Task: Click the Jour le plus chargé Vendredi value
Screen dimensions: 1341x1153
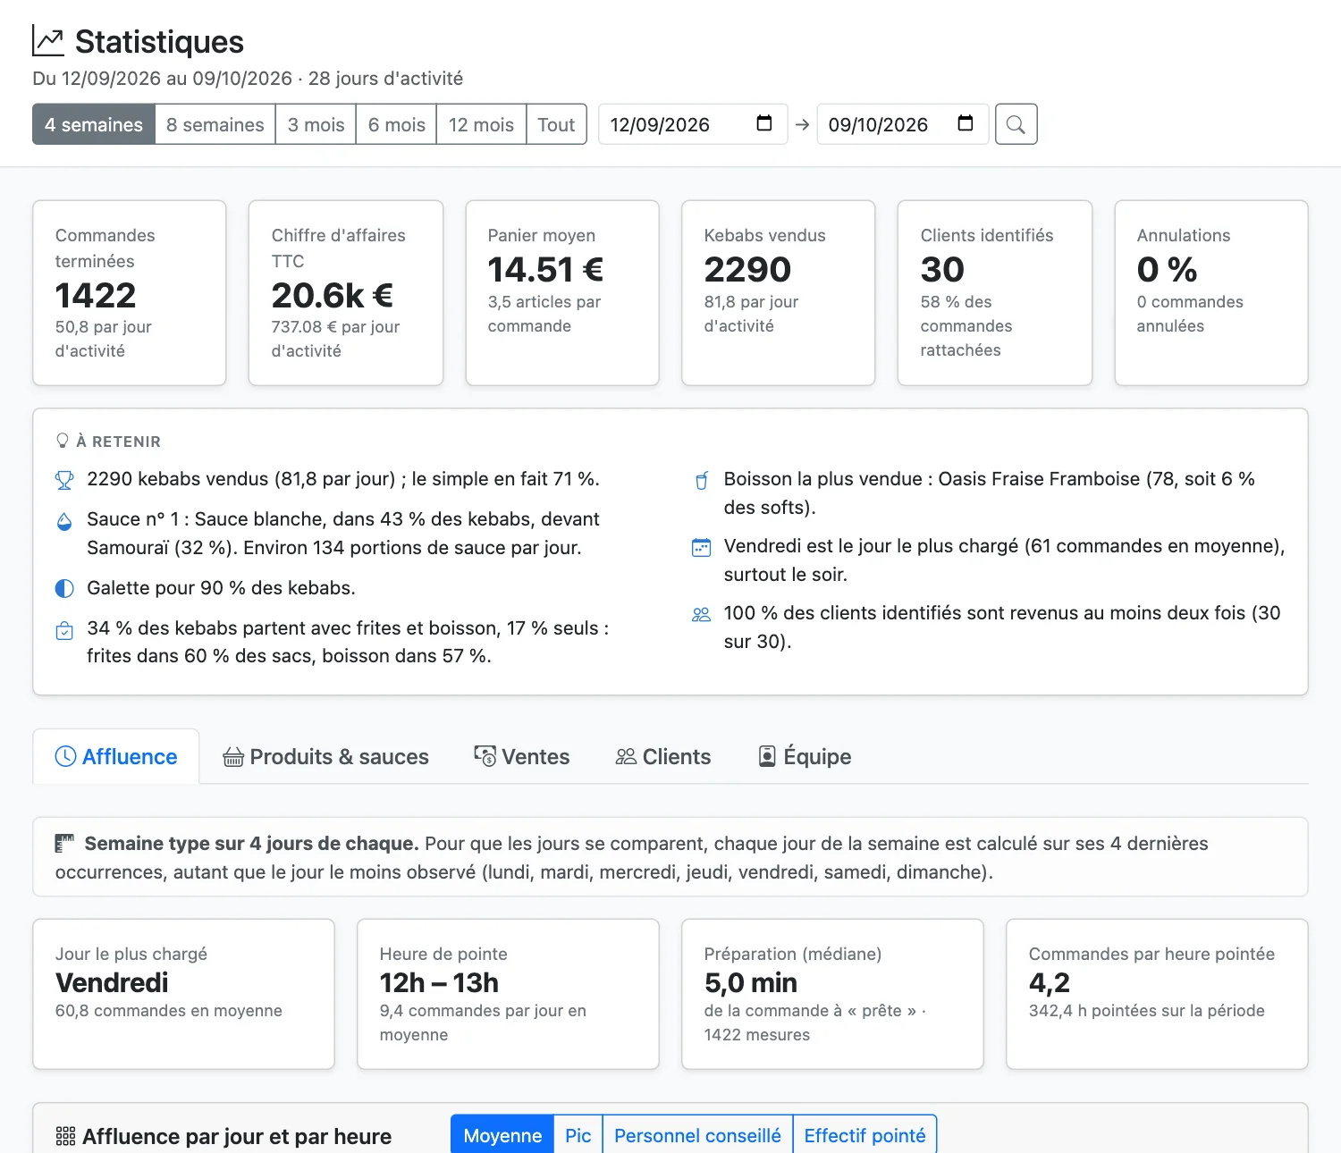Action: click(112, 982)
